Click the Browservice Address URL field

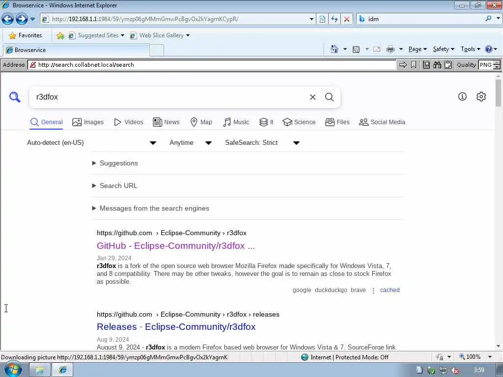click(x=212, y=65)
